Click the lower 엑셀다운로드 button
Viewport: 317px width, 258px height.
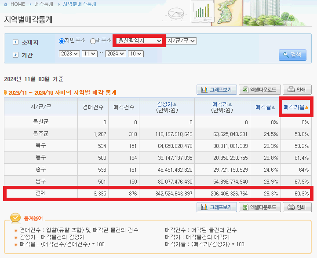(x=259, y=207)
